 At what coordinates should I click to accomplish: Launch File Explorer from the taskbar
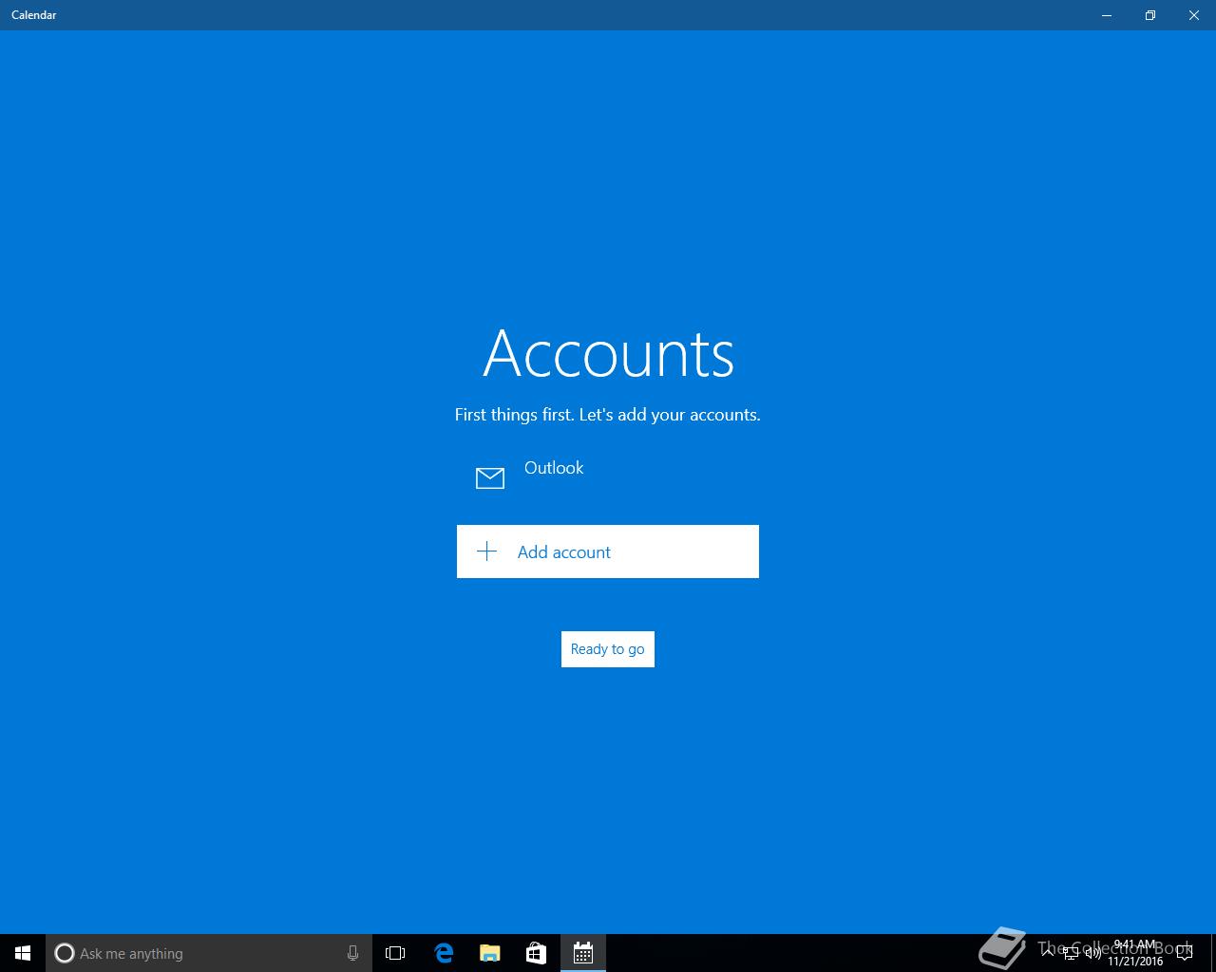[490, 953]
